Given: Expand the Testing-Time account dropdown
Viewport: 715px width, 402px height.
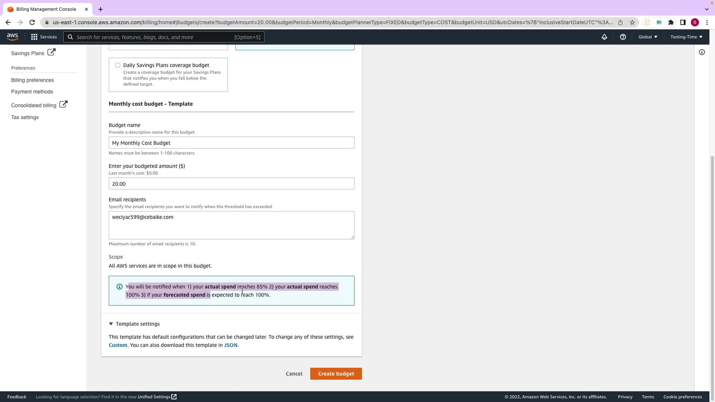Looking at the screenshot, I should tap(686, 37).
